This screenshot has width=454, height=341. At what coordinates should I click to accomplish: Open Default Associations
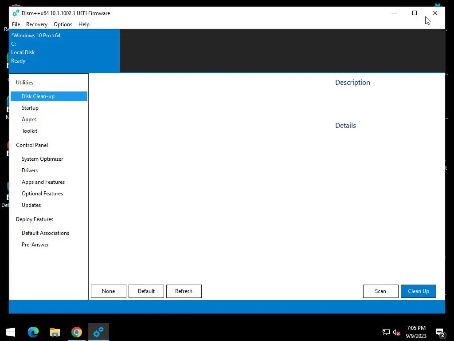pyautogui.click(x=46, y=233)
